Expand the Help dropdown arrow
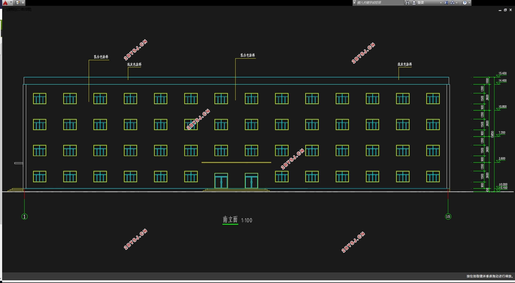The height and width of the screenshot is (283, 515). (469, 3)
